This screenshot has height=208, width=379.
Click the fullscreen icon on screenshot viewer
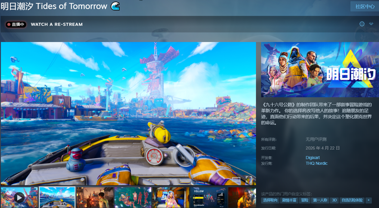[249, 179]
